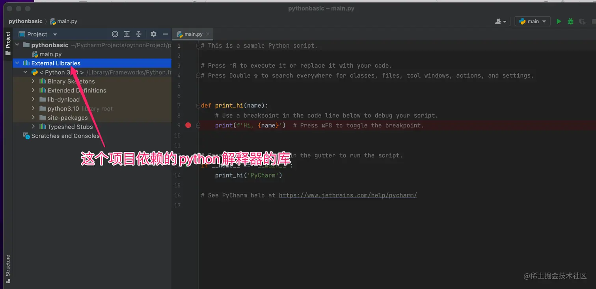Image resolution: width=596 pixels, height=289 pixels.
Task: Click the External Libraries bar-chart icon
Action: point(26,63)
